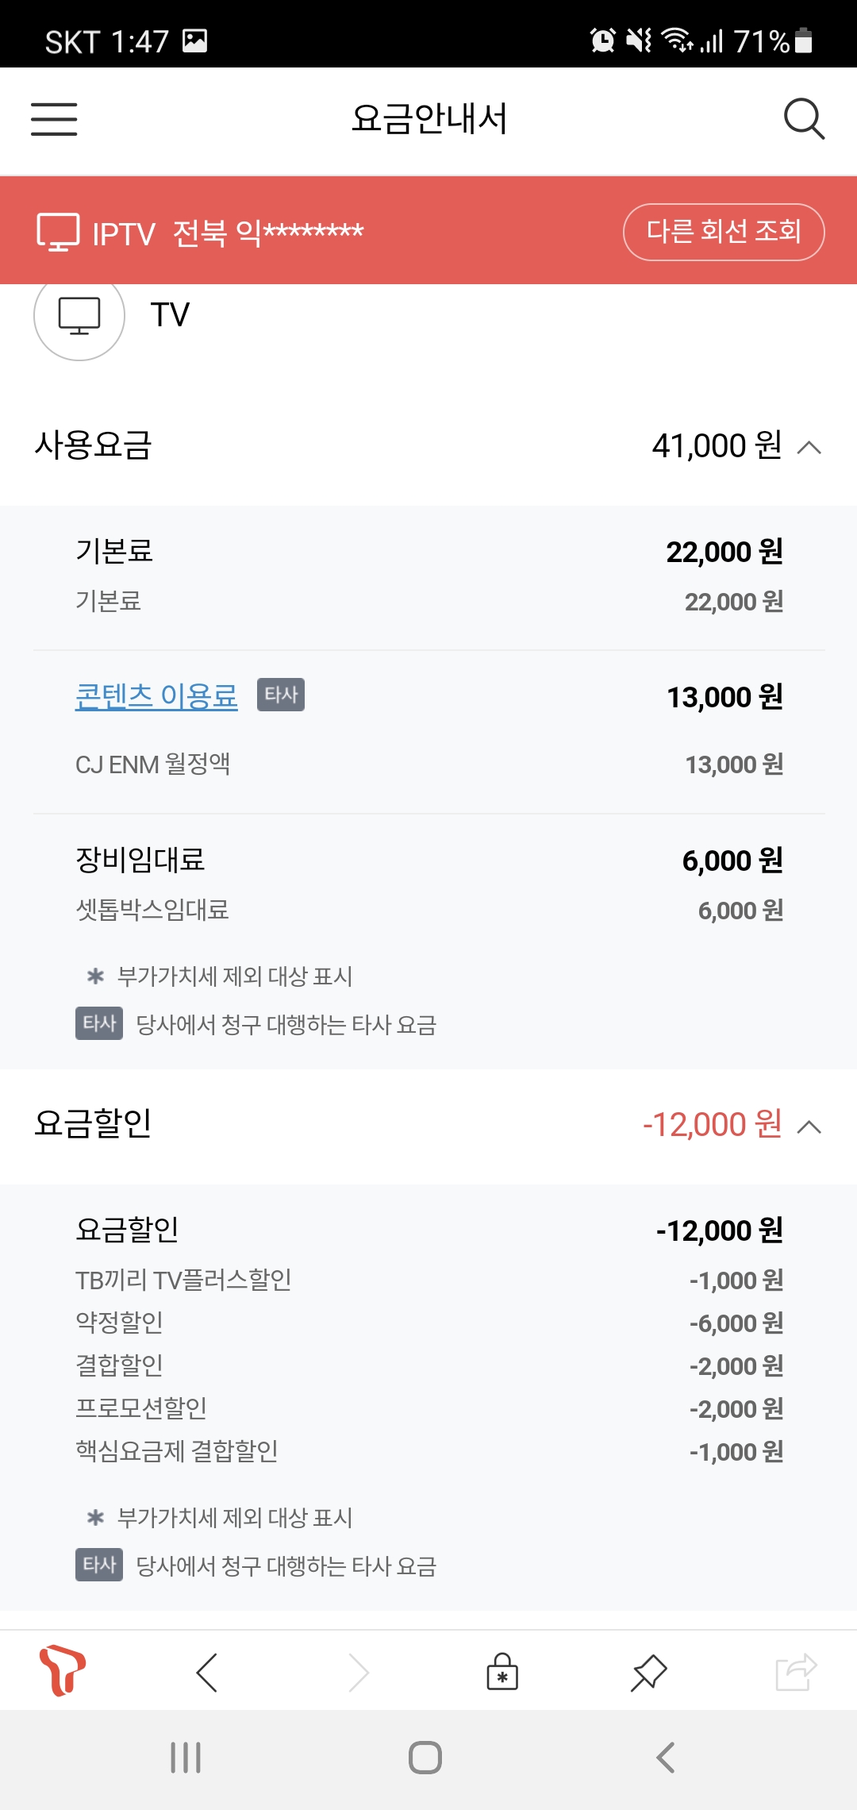
Task: Open the lock authentication icon
Action: [x=502, y=1671]
